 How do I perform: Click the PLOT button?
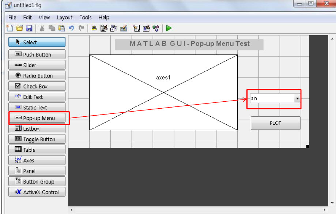click(x=275, y=123)
